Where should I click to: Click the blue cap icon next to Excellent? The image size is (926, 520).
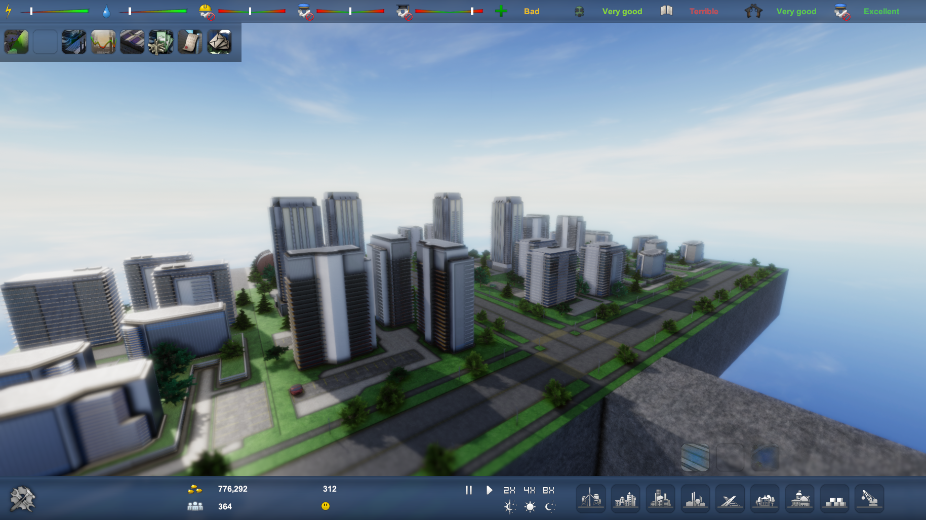(842, 11)
